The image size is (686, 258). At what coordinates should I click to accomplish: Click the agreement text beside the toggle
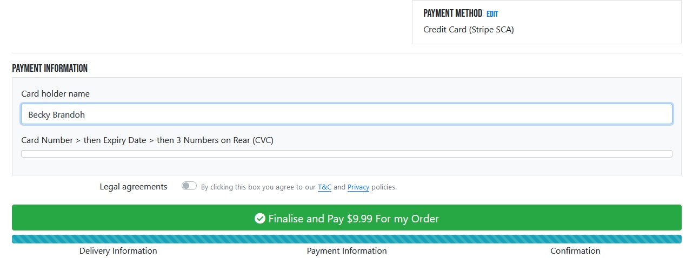(298, 187)
